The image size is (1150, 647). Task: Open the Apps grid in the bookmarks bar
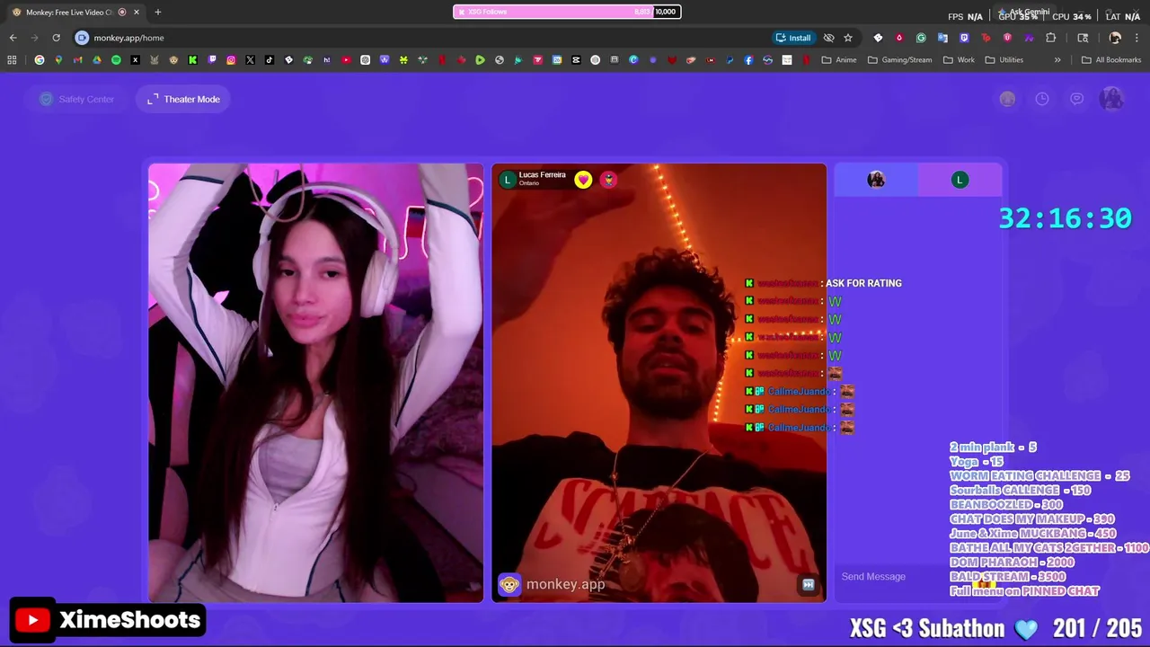[x=12, y=60]
